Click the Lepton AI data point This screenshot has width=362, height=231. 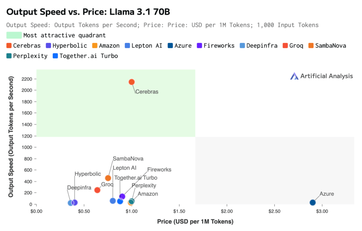point(113,201)
